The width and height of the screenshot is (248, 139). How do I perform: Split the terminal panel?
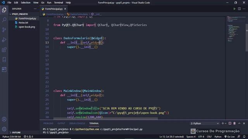pos(230,124)
